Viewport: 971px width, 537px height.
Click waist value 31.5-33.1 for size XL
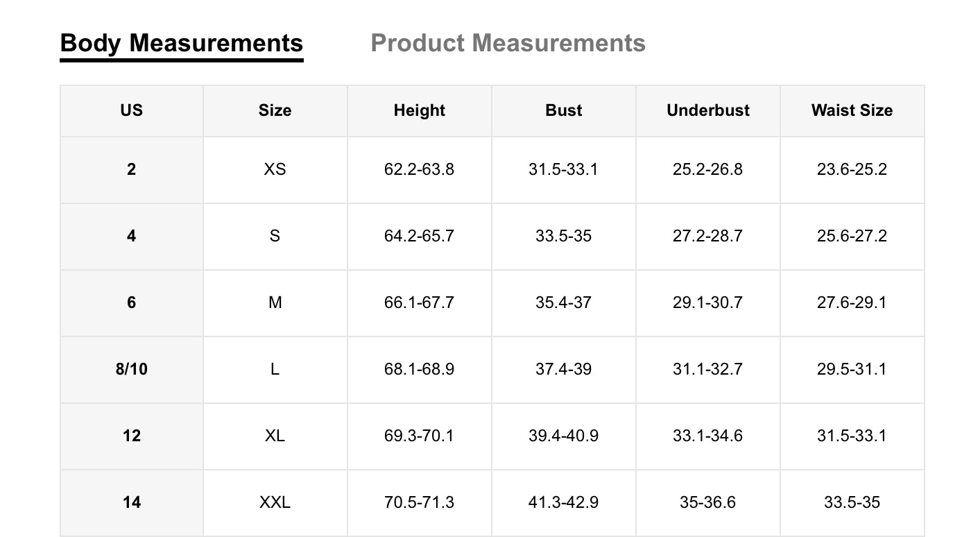pyautogui.click(x=852, y=436)
